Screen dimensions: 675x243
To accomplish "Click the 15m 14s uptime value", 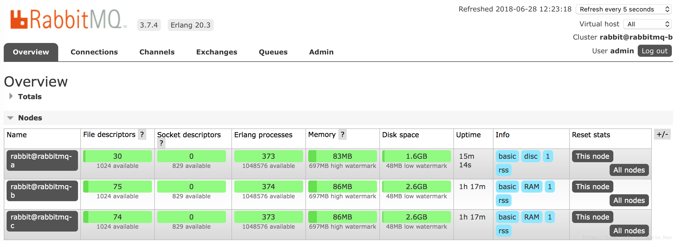I will click(x=467, y=160).
